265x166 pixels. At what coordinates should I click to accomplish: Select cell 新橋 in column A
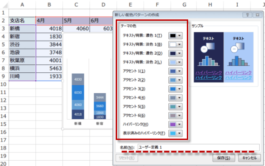22,29
